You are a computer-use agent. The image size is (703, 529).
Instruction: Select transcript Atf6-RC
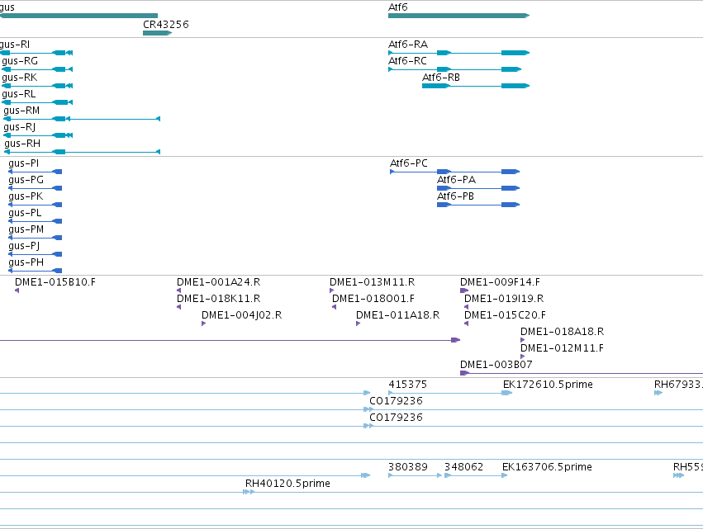454,69
